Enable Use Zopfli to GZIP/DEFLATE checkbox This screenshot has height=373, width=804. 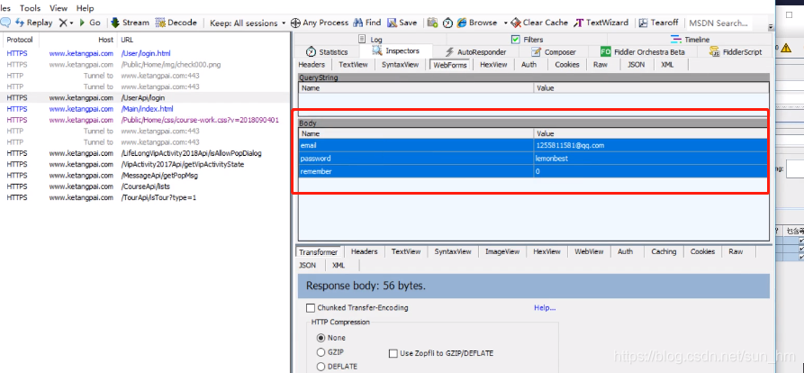tap(393, 353)
